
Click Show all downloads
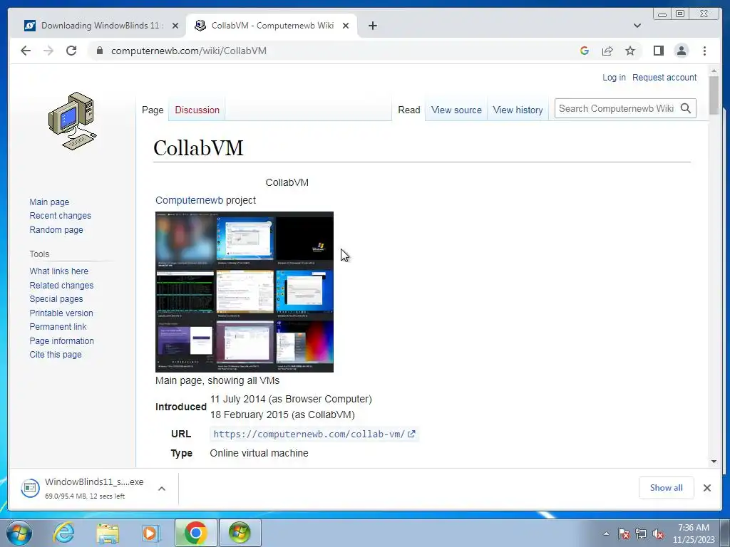(x=667, y=488)
